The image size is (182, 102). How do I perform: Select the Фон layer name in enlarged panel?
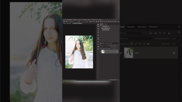coord(137,53)
